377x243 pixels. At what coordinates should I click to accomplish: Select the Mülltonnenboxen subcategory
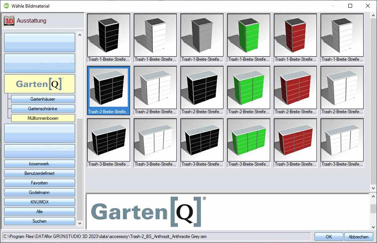[x=43, y=118]
